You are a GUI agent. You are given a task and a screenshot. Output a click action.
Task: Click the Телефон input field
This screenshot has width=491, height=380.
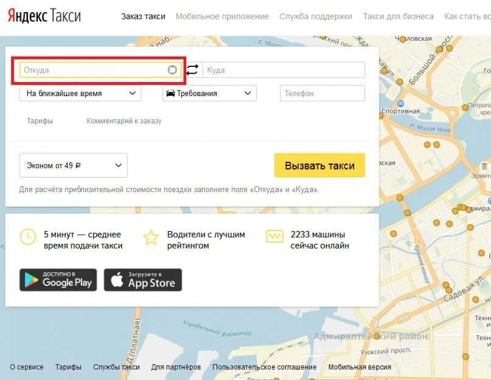click(x=322, y=93)
